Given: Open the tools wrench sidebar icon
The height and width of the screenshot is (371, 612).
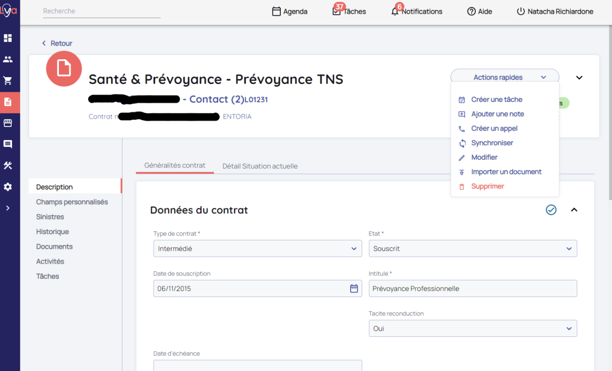Looking at the screenshot, I should [x=8, y=166].
